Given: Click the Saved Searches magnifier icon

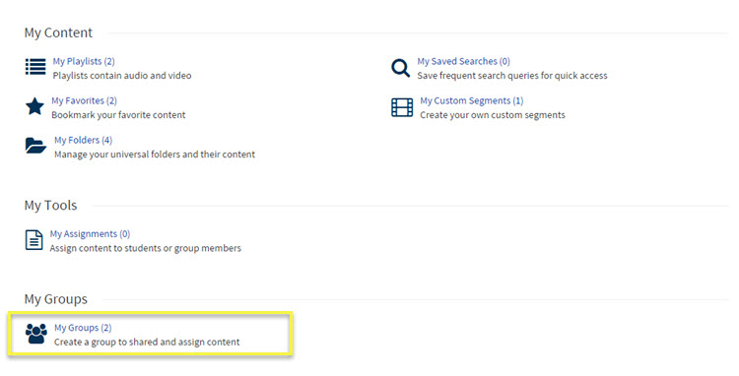Looking at the screenshot, I should point(401,68).
